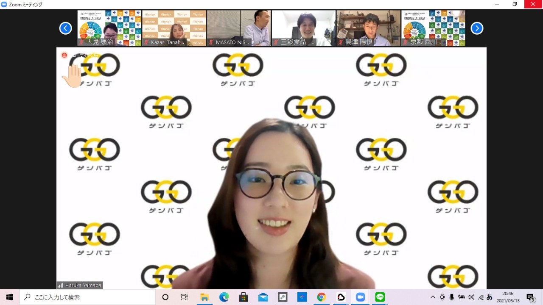This screenshot has height=305, width=543.
Task: Click signal strength icon beside Haruka Yamada
Action: (x=60, y=286)
